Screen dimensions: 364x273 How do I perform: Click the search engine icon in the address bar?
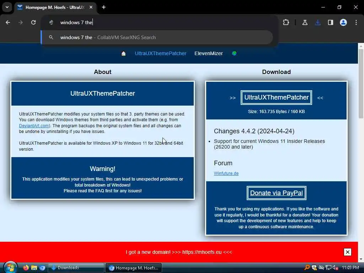51,22
